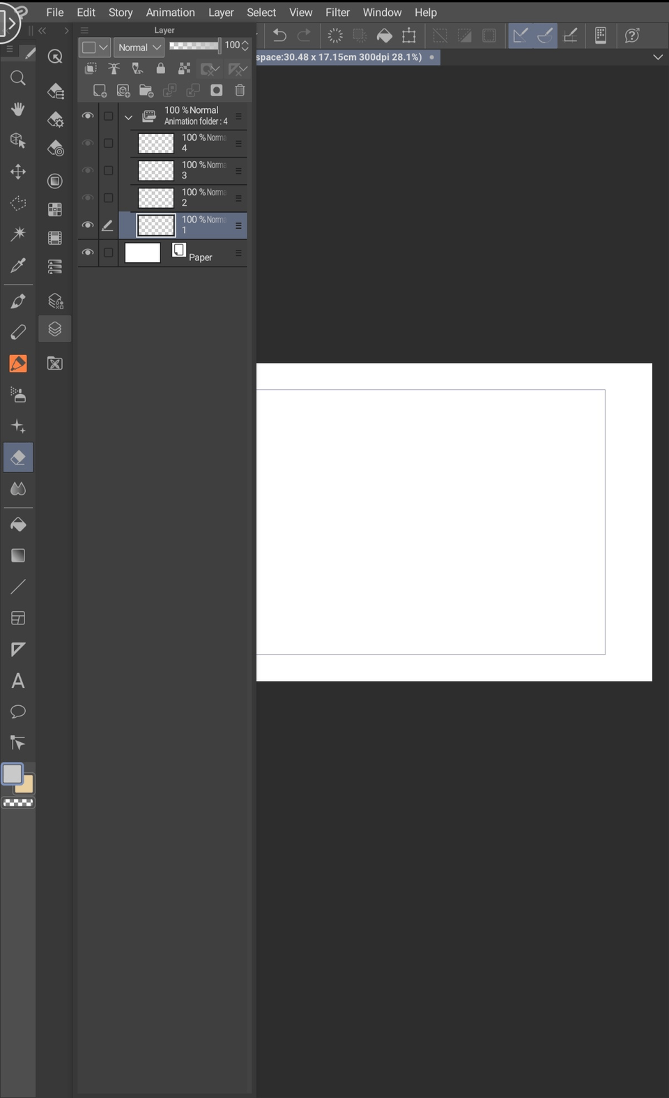Select the Pen tool
The image size is (669, 1098).
18,301
